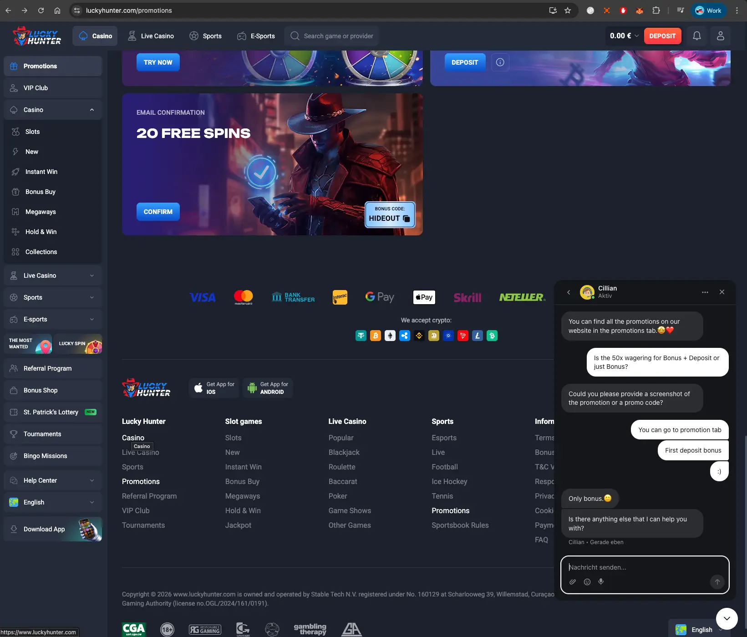Click Get App for Android button

[x=268, y=388]
